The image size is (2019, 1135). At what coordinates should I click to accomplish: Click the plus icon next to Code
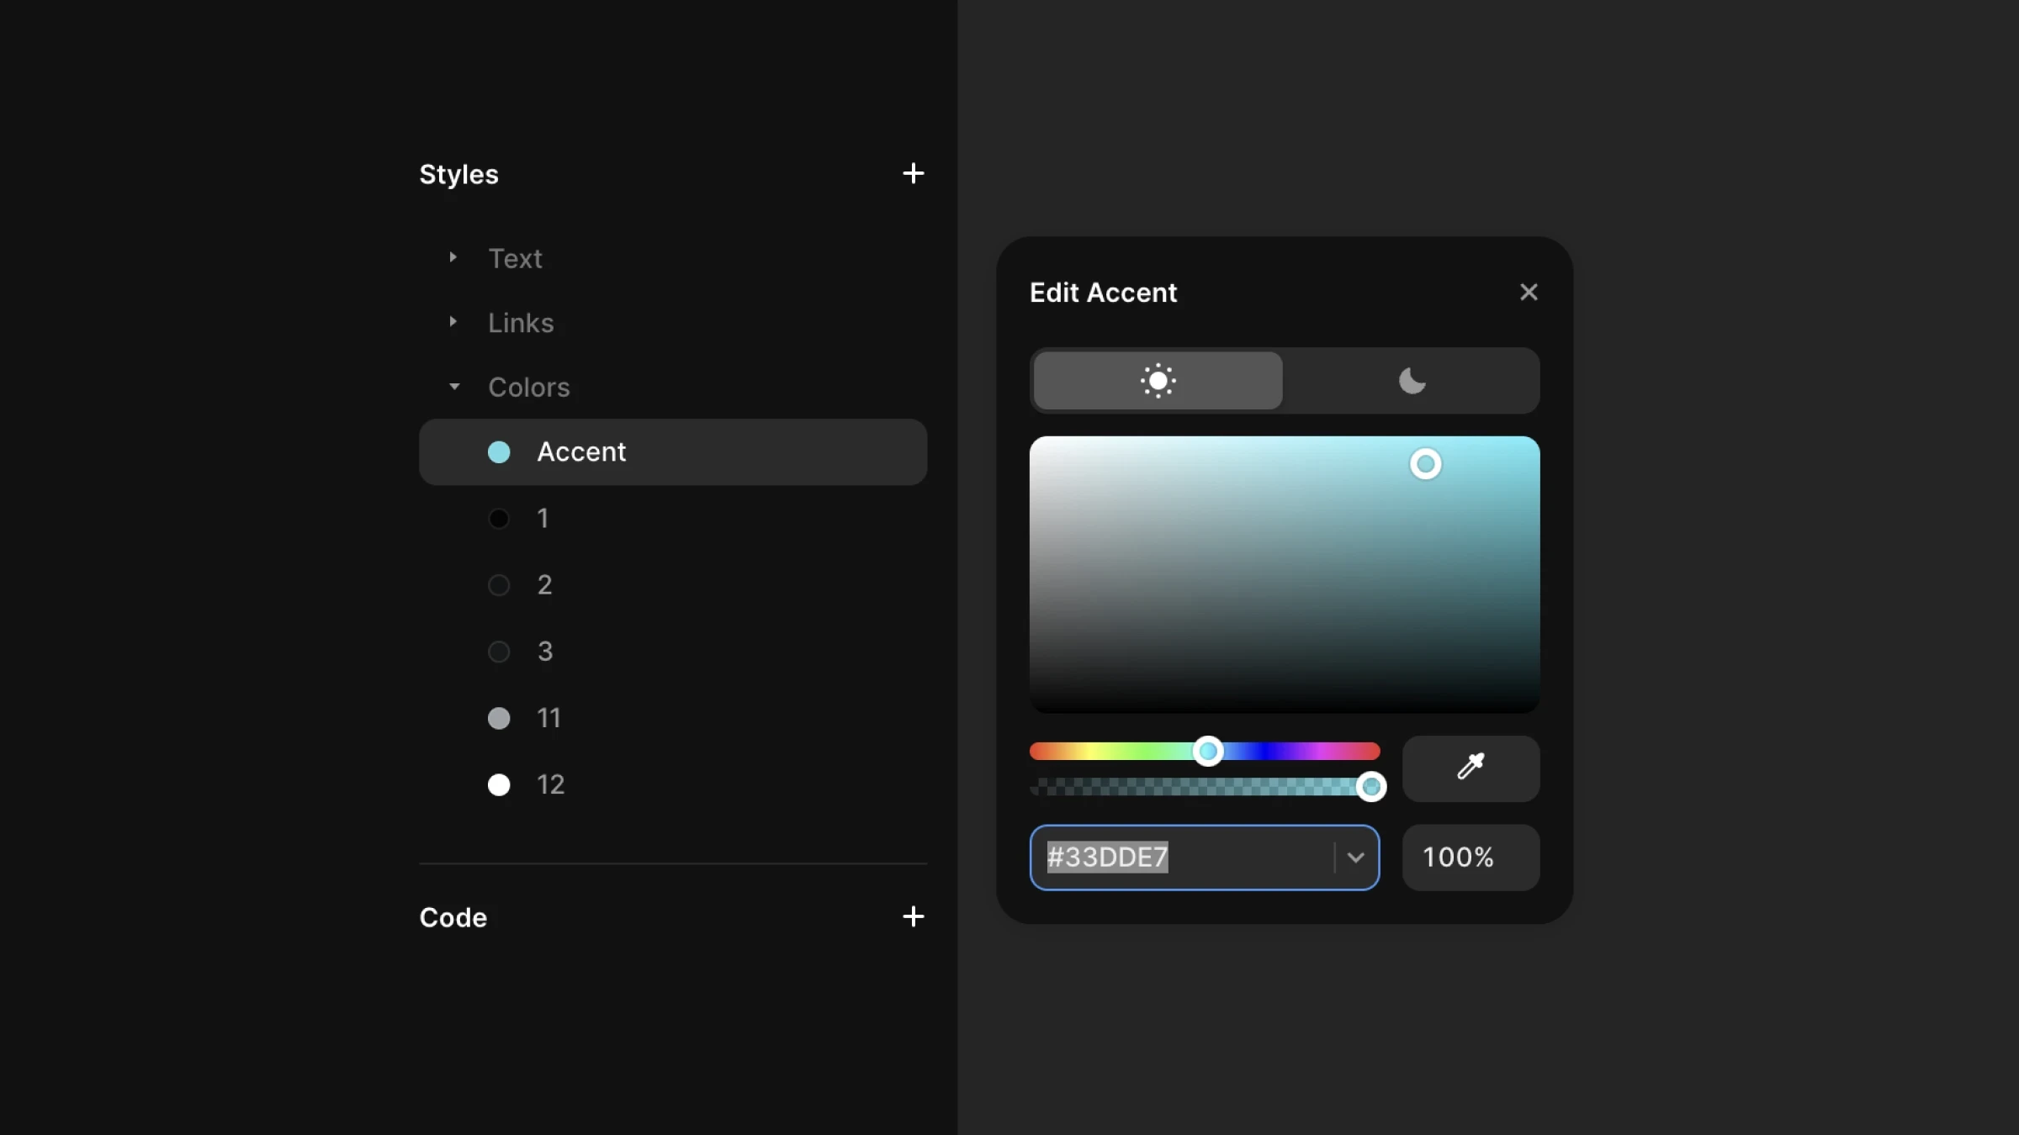pos(913,916)
